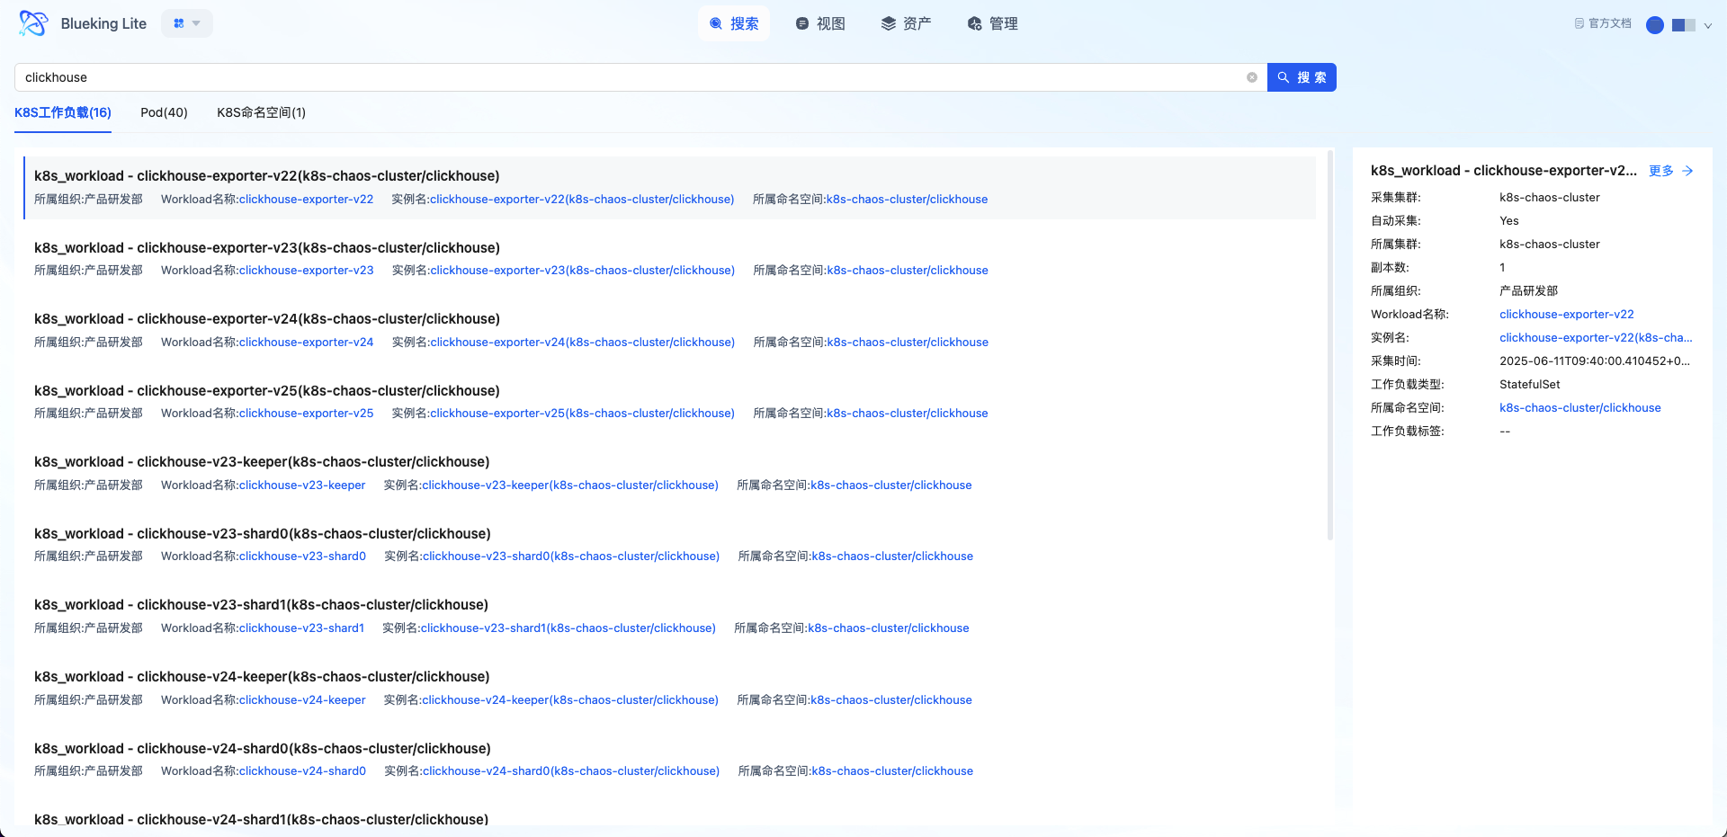
Task: Click the 采集时间 timestamp value
Action: coord(1595,361)
